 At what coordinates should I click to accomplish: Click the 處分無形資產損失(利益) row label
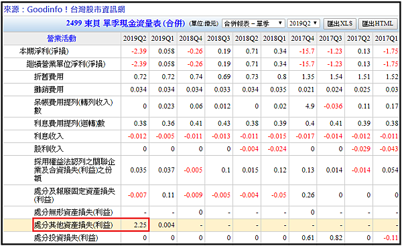coord(73,213)
